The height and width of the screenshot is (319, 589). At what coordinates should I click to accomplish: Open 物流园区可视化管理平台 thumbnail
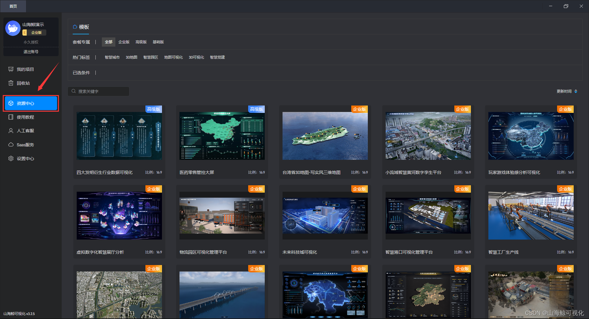222,216
